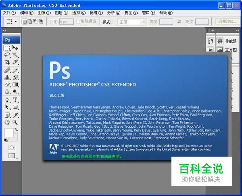The image size is (242, 196).
Task: Click the 羽化 feather input field
Action: coord(67,22)
